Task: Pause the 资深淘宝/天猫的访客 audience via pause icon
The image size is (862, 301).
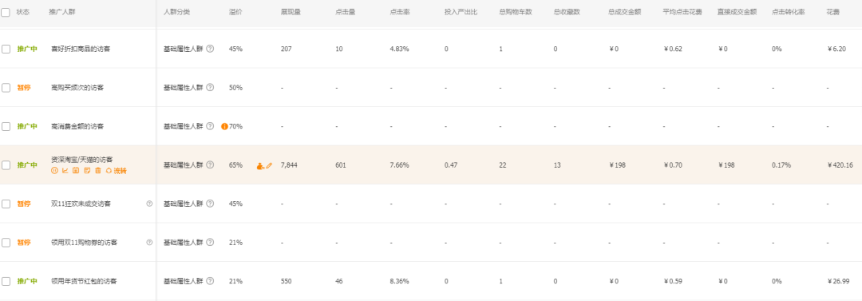Action: [x=54, y=171]
